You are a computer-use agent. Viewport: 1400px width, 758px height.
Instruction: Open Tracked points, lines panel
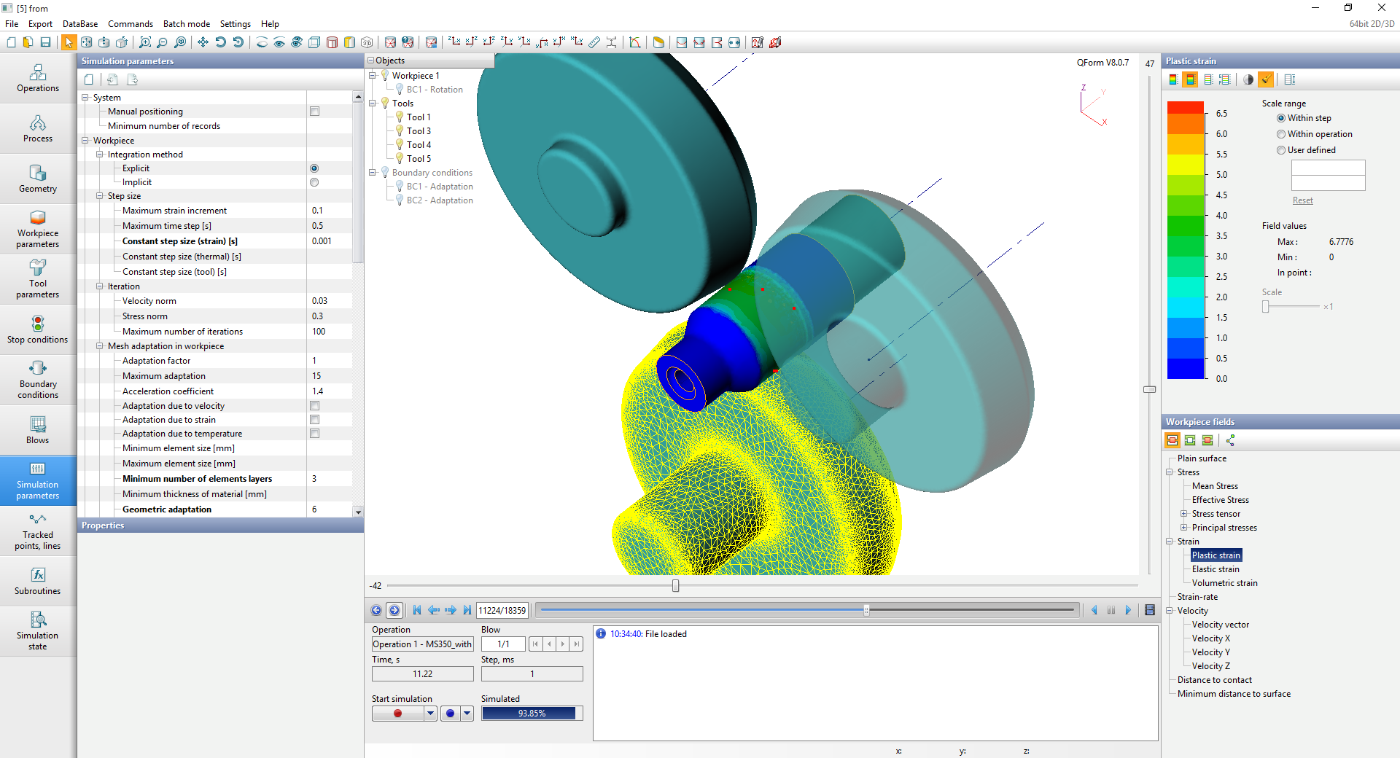tap(38, 531)
